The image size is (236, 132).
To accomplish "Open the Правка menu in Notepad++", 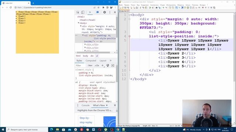I will [x=127, y=5].
